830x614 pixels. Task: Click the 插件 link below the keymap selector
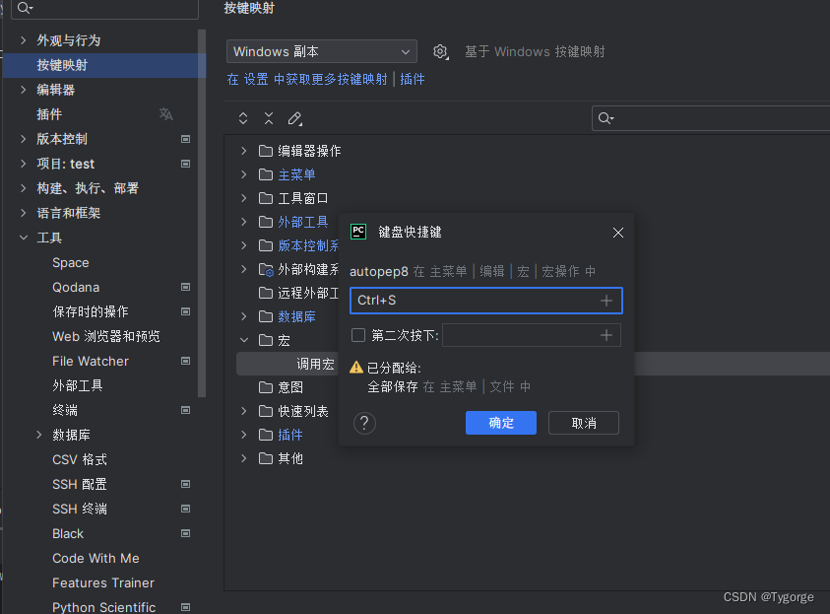pyautogui.click(x=413, y=80)
